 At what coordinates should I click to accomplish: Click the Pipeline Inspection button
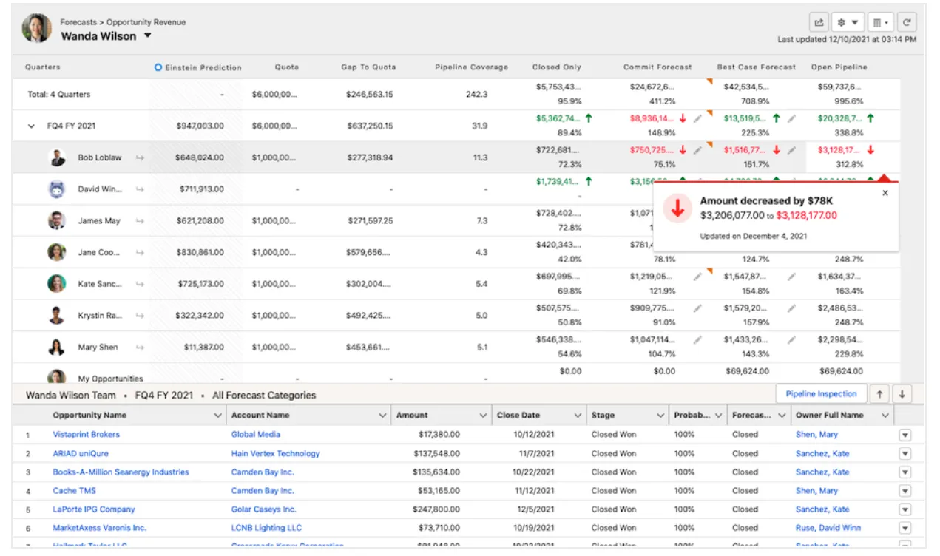[x=821, y=394]
